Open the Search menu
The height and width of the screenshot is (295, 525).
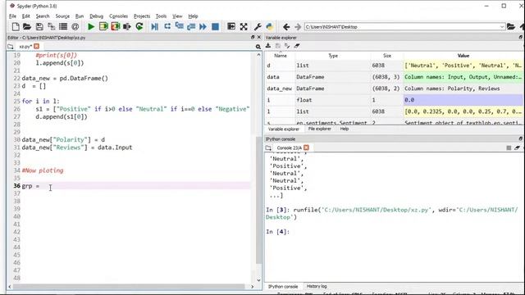coord(43,16)
